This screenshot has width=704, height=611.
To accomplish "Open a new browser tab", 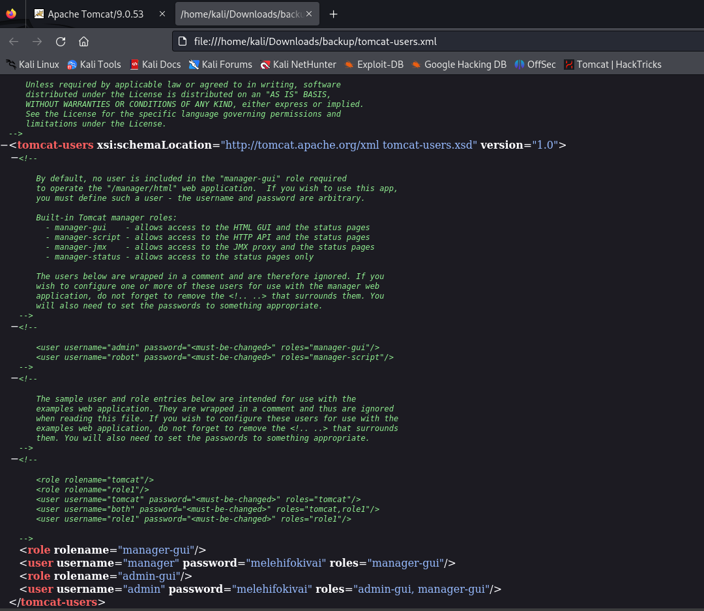I will (x=333, y=14).
